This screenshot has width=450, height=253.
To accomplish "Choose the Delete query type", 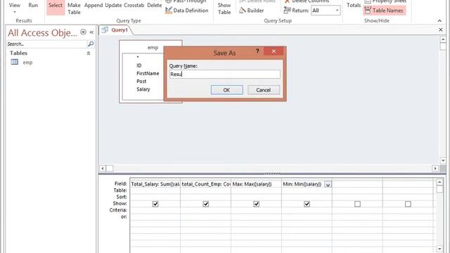I will [x=155, y=5].
